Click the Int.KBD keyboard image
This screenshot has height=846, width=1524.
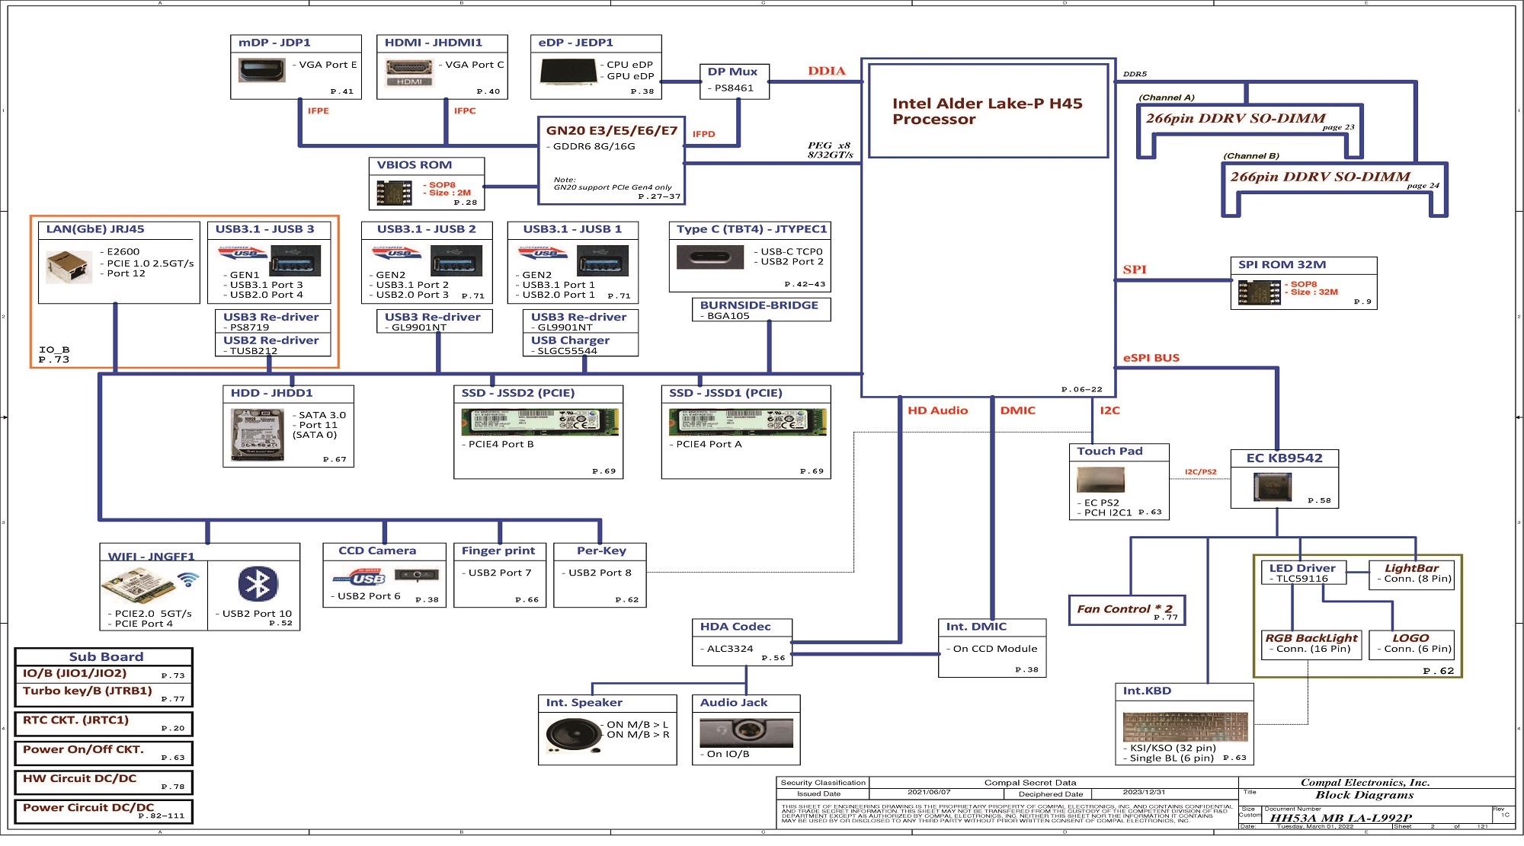coord(1185,726)
